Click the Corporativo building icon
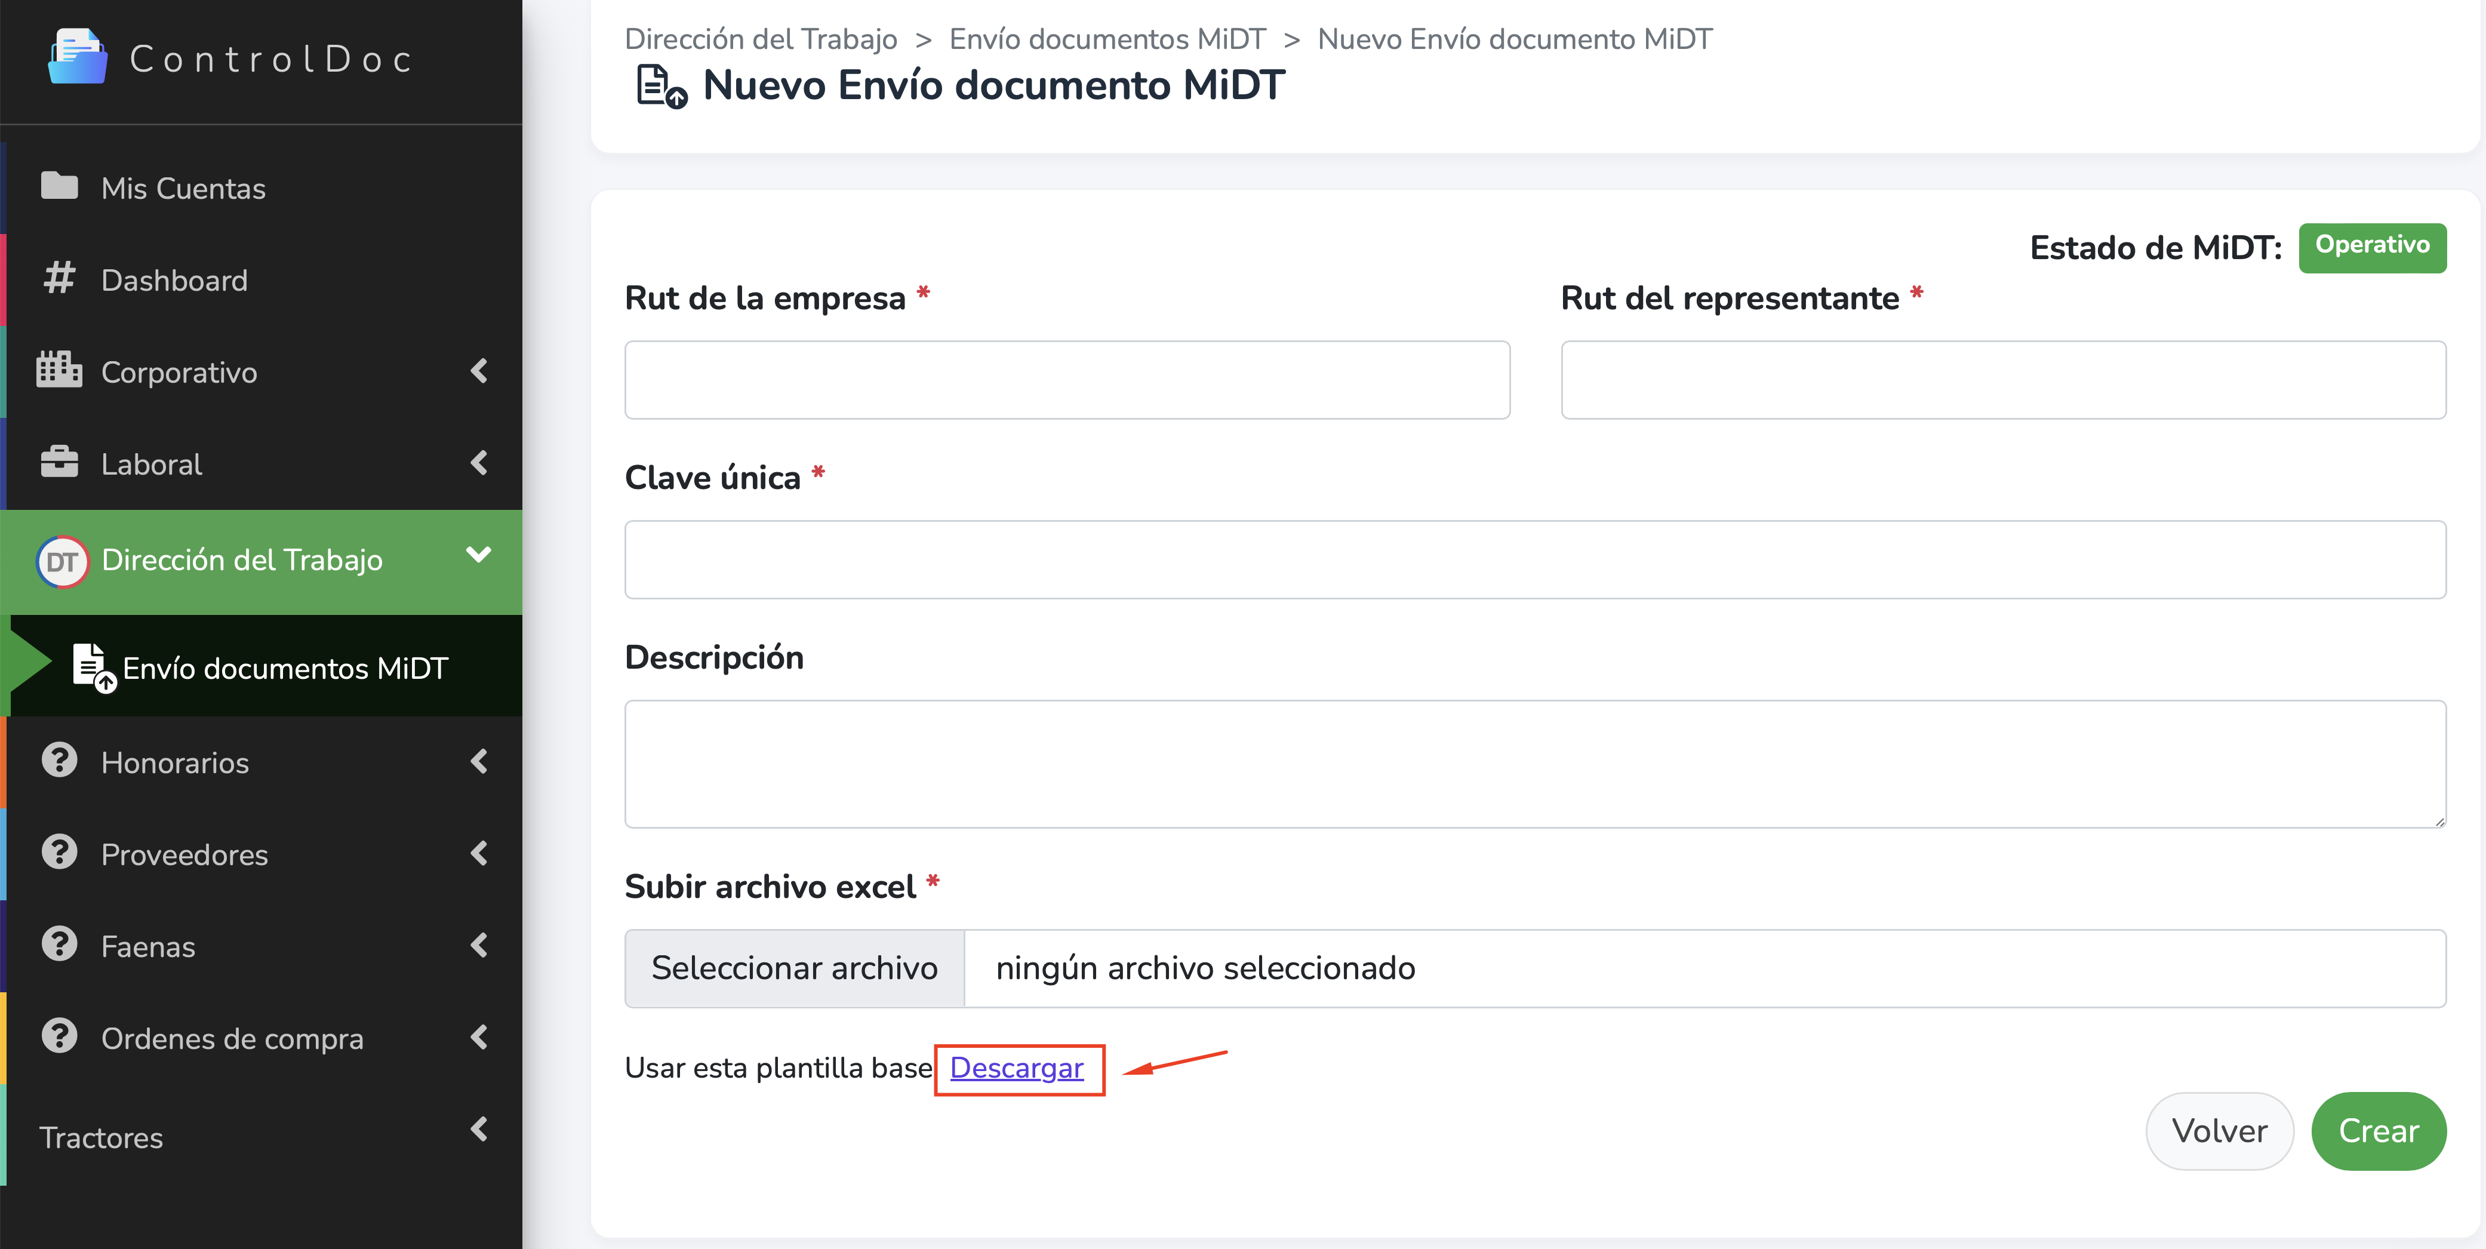 (59, 370)
